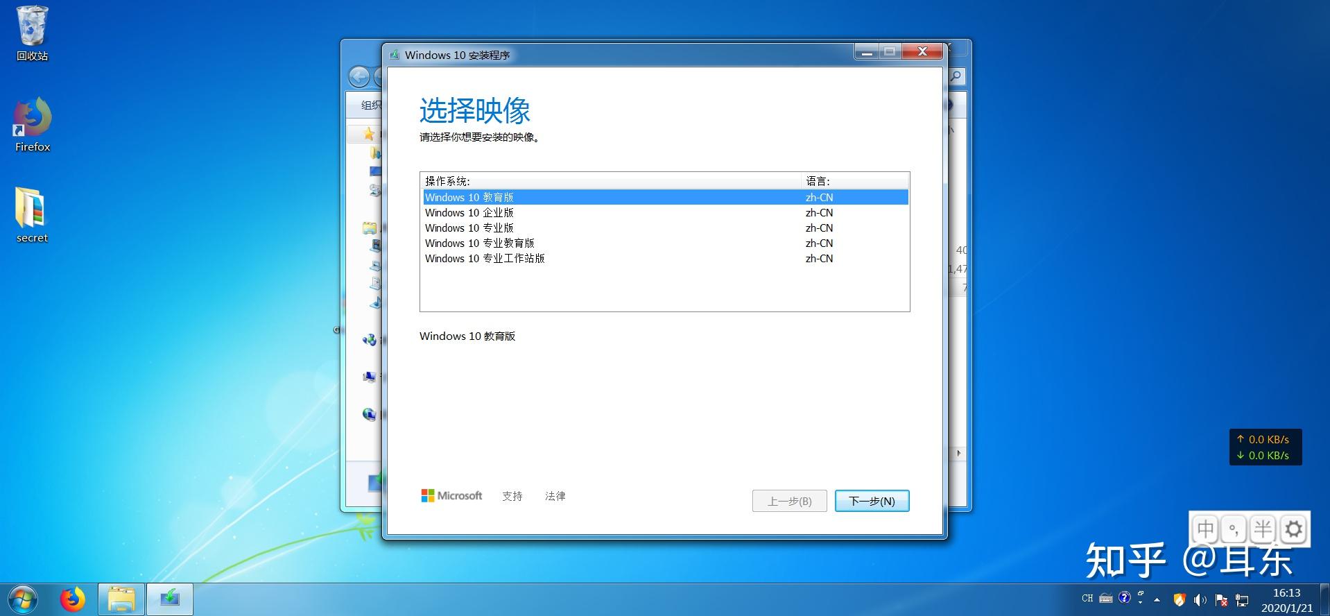Click the Libraries icon in Explorer sidebar
The width and height of the screenshot is (1330, 616).
pyautogui.click(x=370, y=228)
